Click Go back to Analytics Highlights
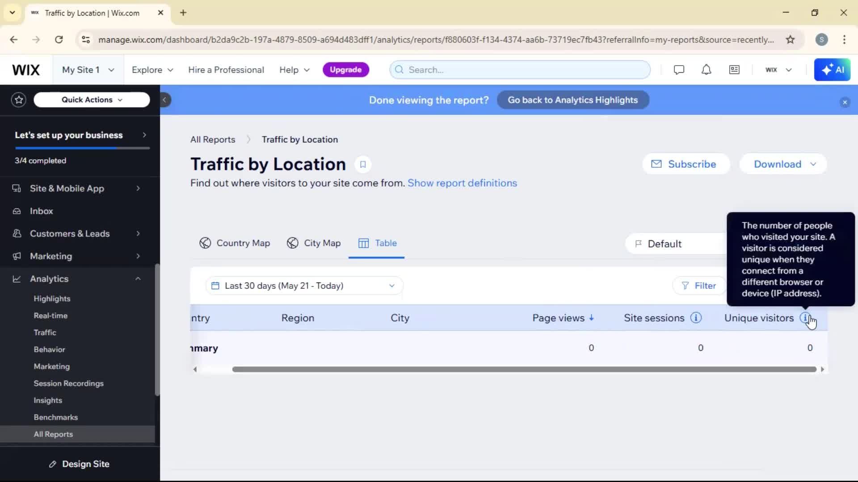Viewport: 858px width, 482px height. click(x=573, y=100)
